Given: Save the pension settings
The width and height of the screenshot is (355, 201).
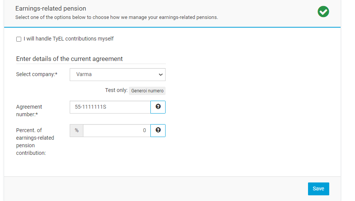Looking at the screenshot, I should (318, 189).
